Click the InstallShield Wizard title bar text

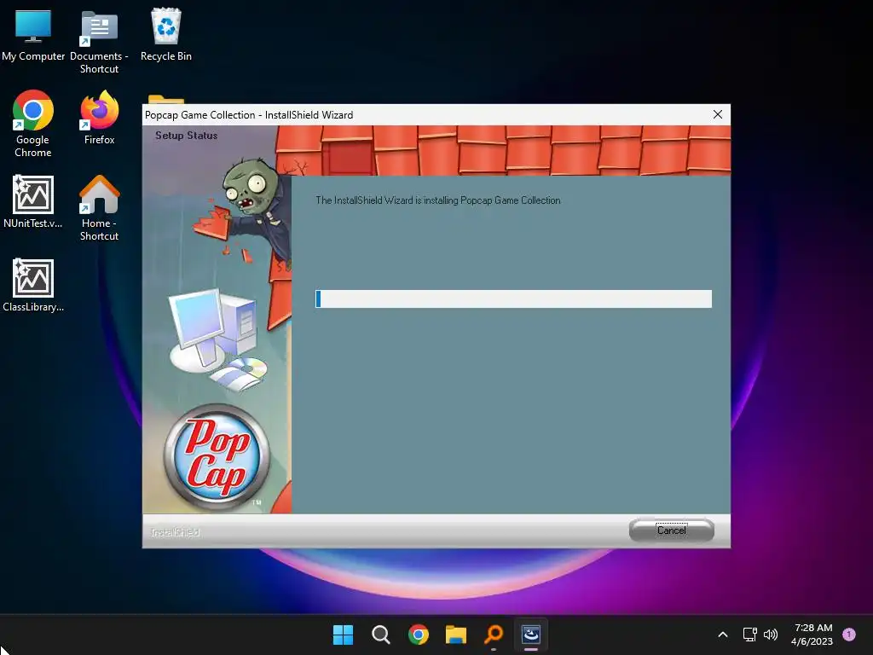249,115
